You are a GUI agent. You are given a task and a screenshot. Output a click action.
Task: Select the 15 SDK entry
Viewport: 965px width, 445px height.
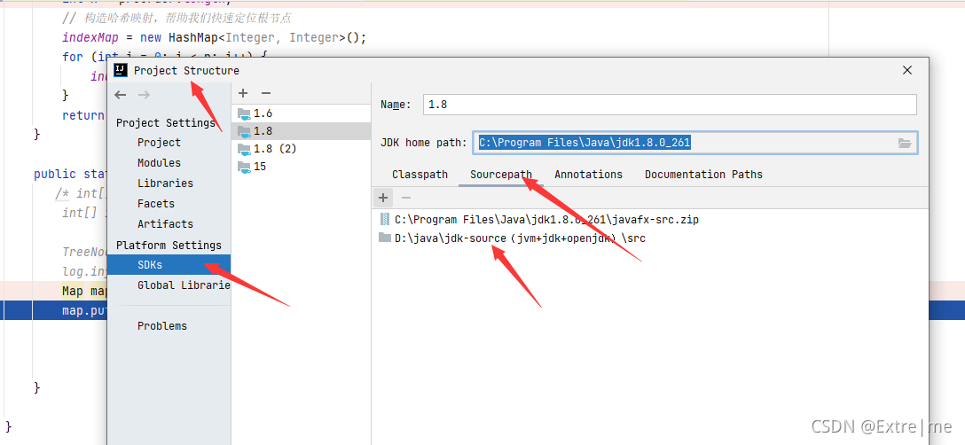302,166
